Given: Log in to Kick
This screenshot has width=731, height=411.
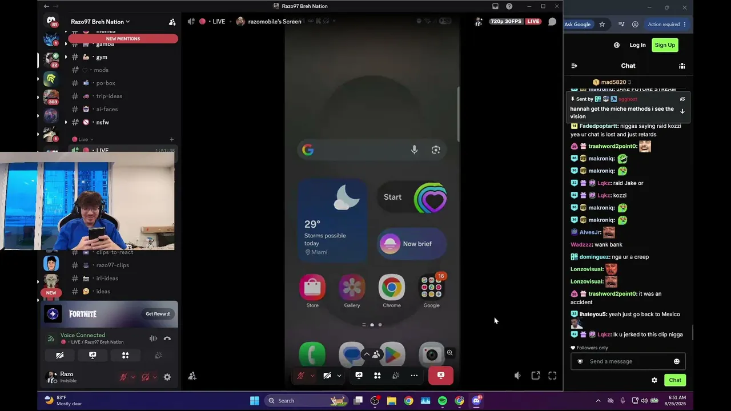Looking at the screenshot, I should tap(637, 45).
